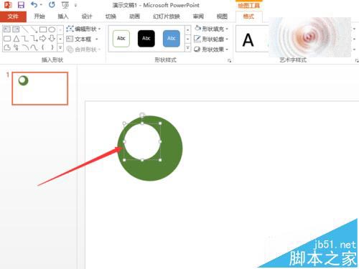Screen dimensions: 359x269
Task: Select the freeform shape tool
Action: (x=7, y=47)
